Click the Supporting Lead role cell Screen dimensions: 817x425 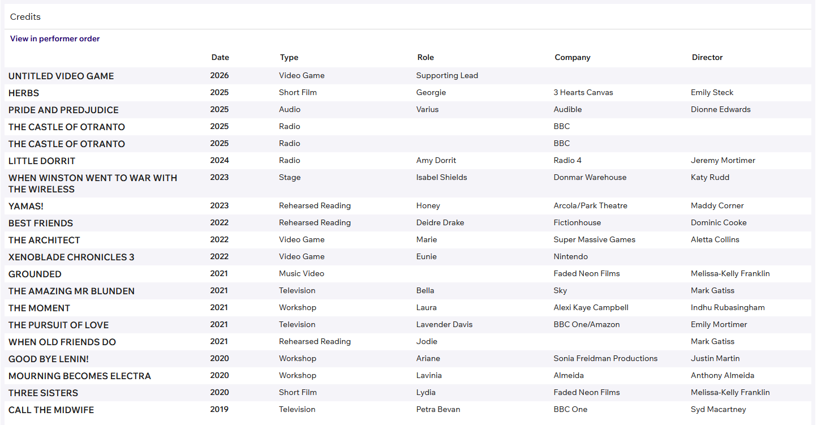click(x=447, y=75)
